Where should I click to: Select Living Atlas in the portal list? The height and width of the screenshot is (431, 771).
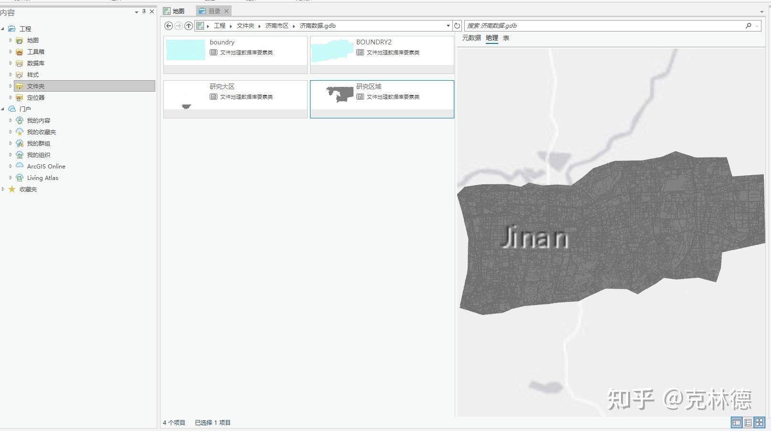(43, 178)
